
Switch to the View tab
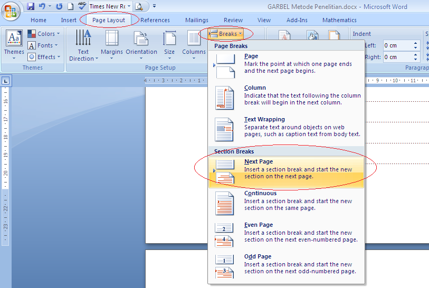(x=264, y=20)
